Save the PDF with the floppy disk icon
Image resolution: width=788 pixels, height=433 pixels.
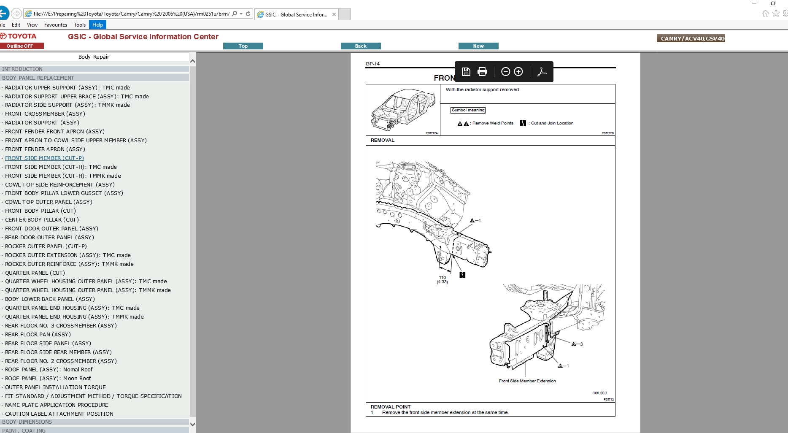[x=466, y=72]
